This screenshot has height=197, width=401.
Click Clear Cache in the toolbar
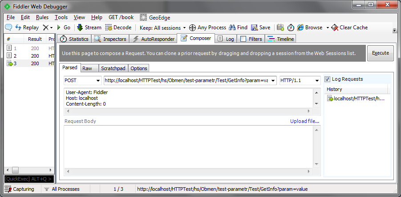coord(349,28)
